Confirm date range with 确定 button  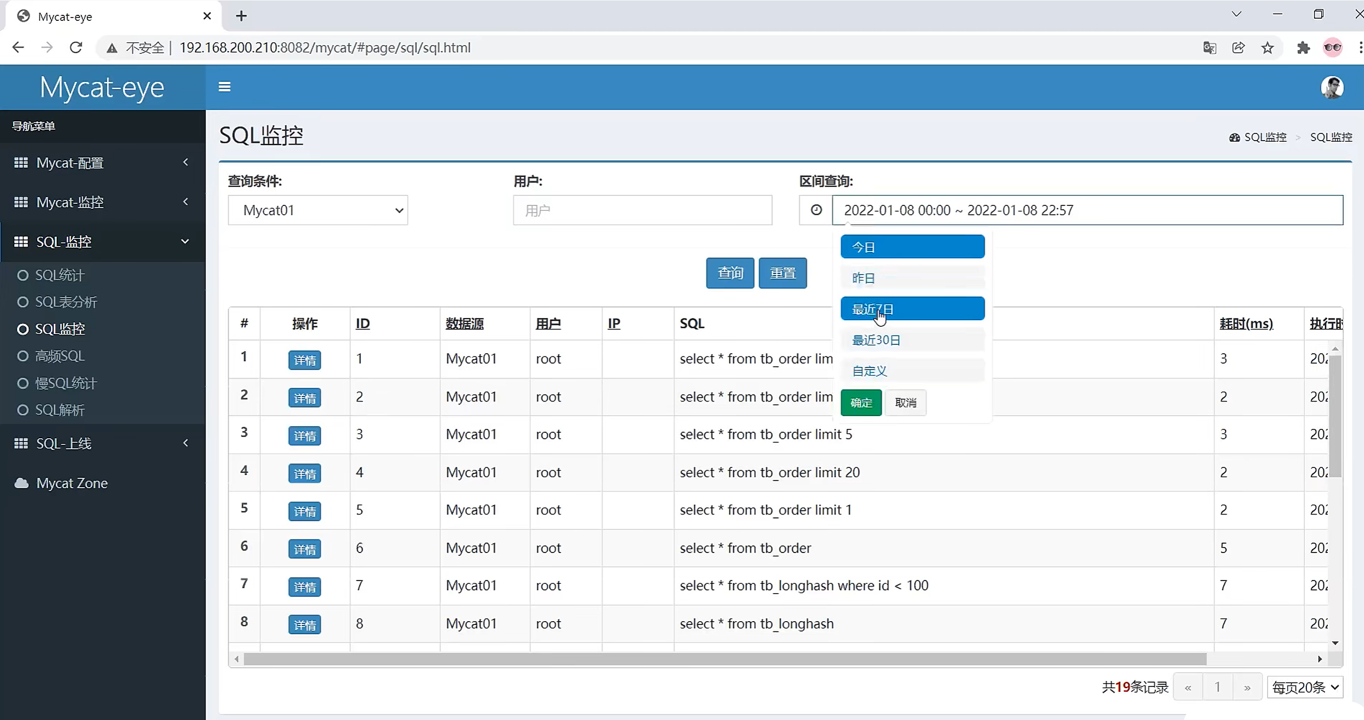click(x=861, y=403)
